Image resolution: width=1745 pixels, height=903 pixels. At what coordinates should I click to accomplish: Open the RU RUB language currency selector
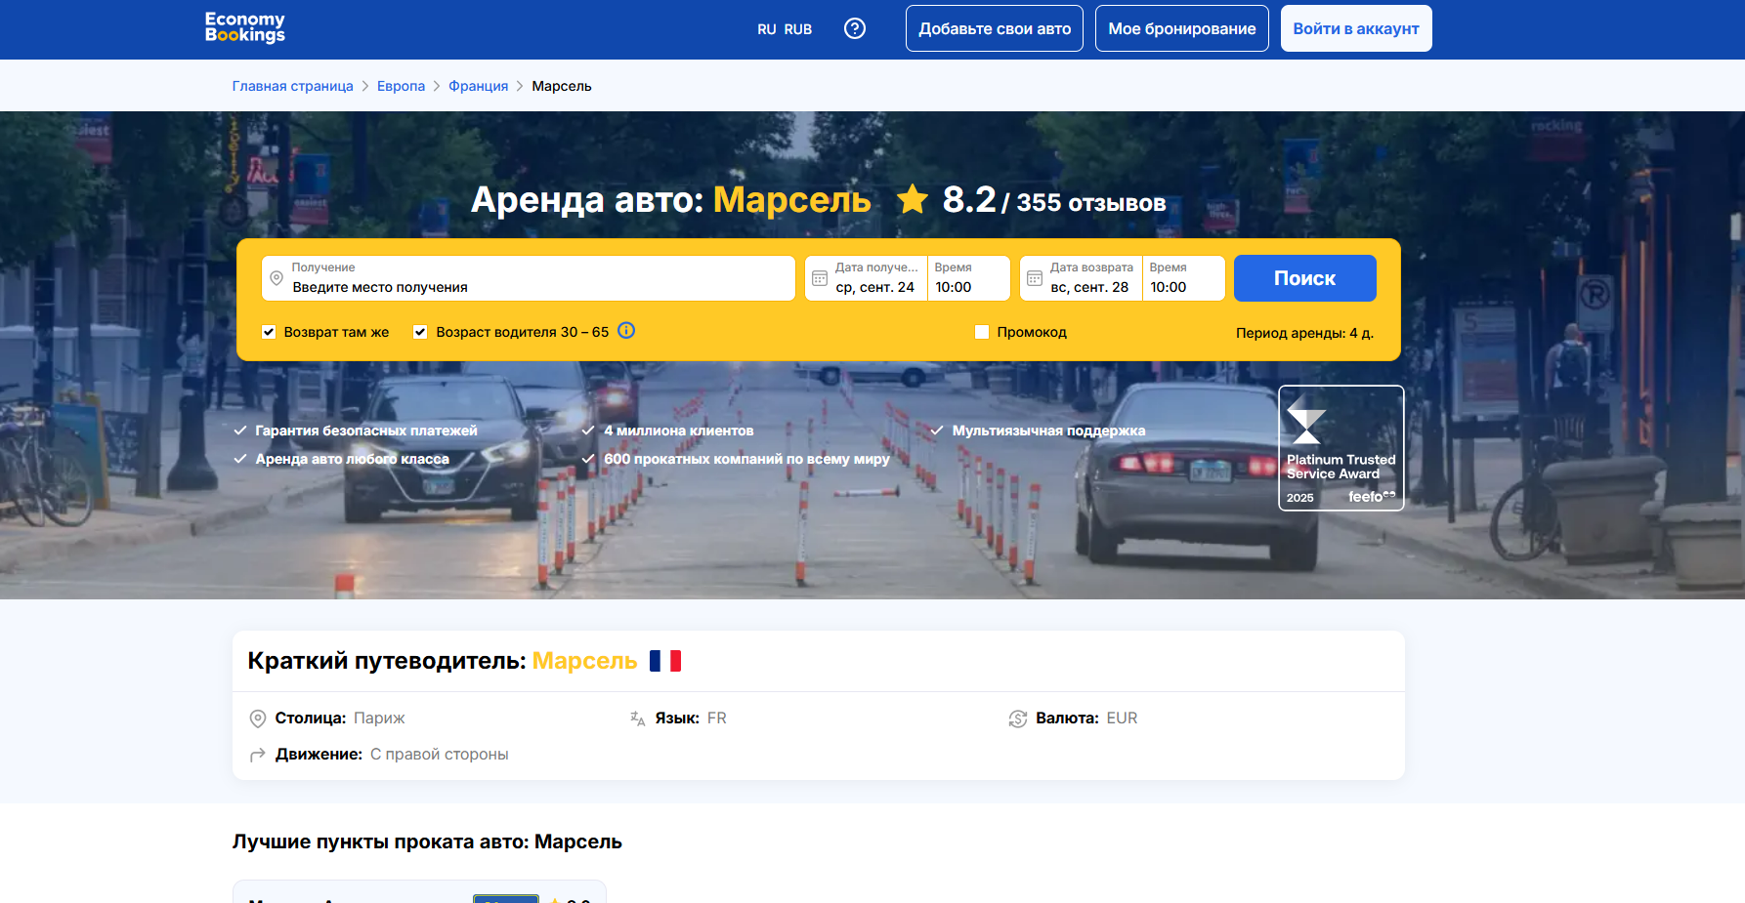pyautogui.click(x=785, y=29)
